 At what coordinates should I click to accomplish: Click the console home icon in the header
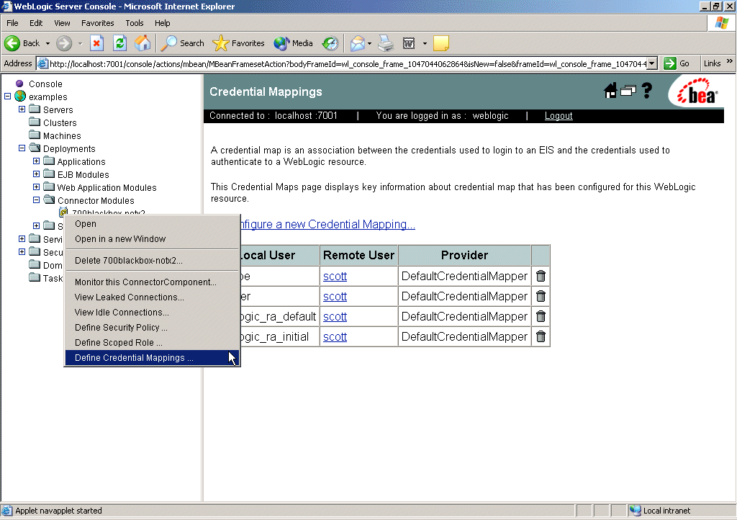(610, 91)
